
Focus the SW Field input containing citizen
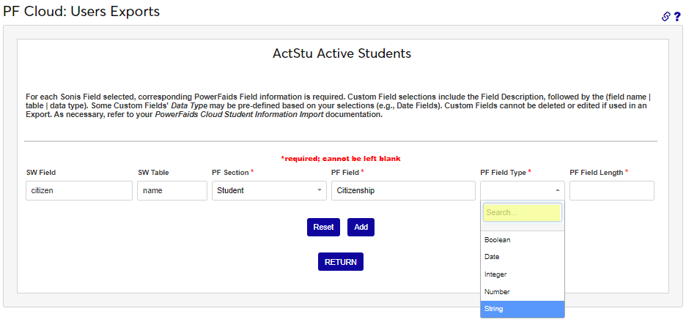pyautogui.click(x=79, y=190)
